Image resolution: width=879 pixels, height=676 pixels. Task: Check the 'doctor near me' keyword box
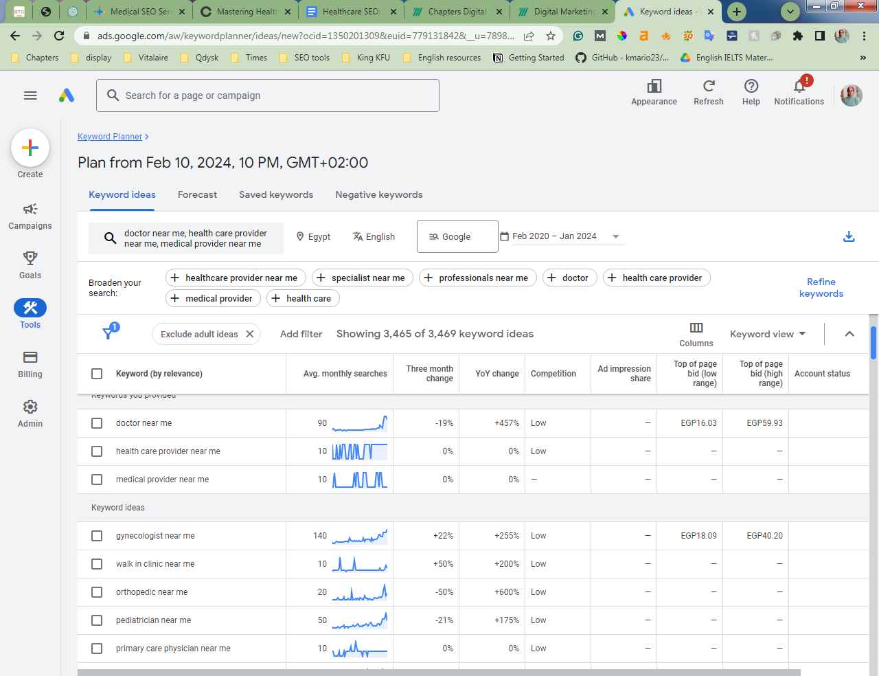click(97, 423)
